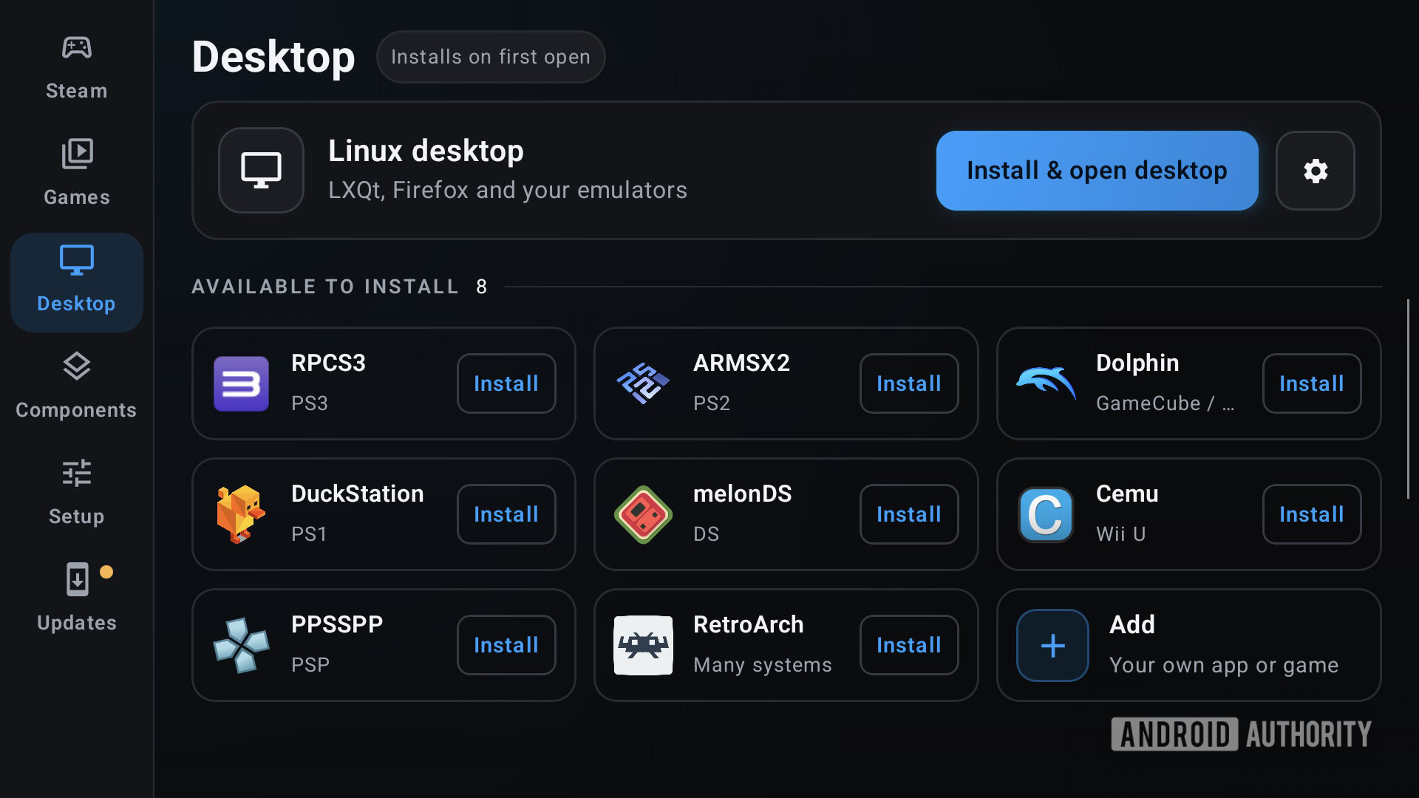Click the Components layers icon
Image resolution: width=1419 pixels, height=798 pixels.
(x=76, y=366)
